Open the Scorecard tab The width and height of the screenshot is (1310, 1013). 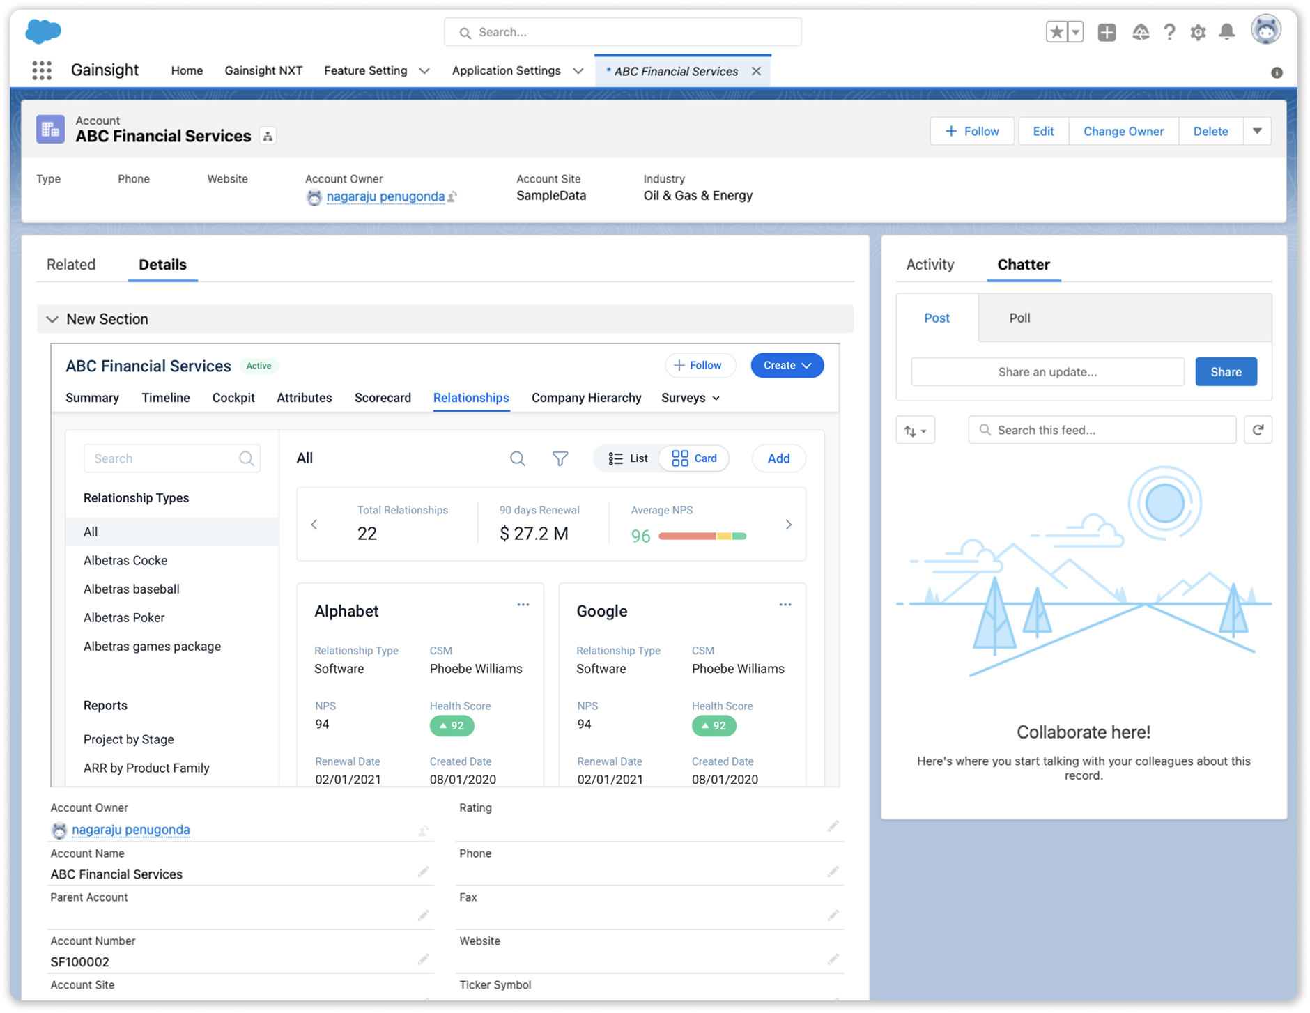pos(383,398)
